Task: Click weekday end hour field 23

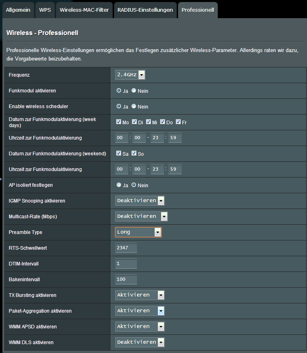Action: [x=157, y=138]
